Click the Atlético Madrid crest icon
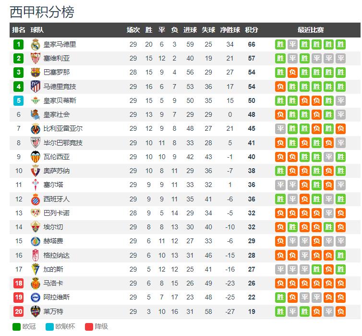This screenshot has height=336, width=362. click(35, 87)
